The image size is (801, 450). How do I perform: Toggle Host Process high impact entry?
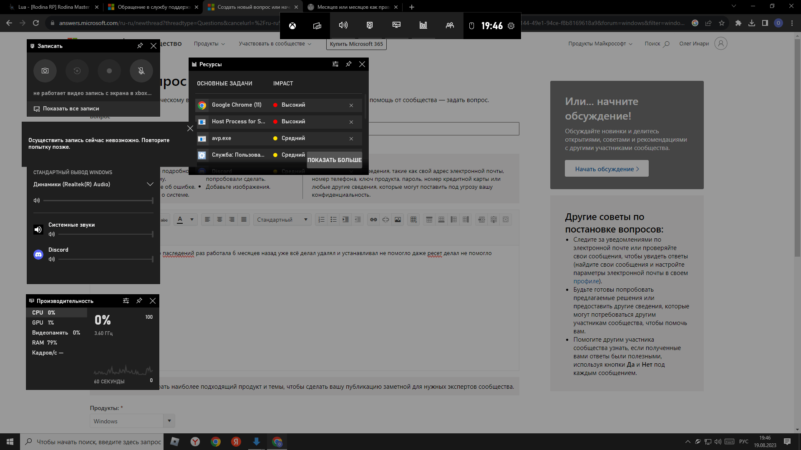pos(351,121)
